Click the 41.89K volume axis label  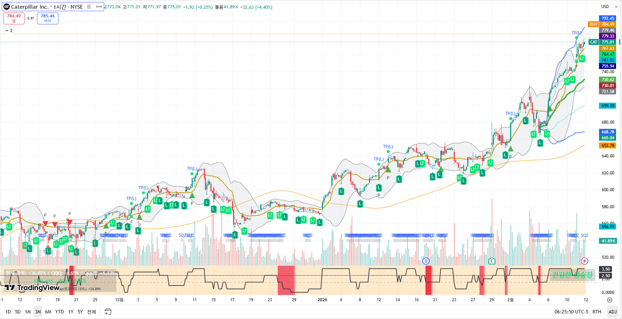[608, 241]
